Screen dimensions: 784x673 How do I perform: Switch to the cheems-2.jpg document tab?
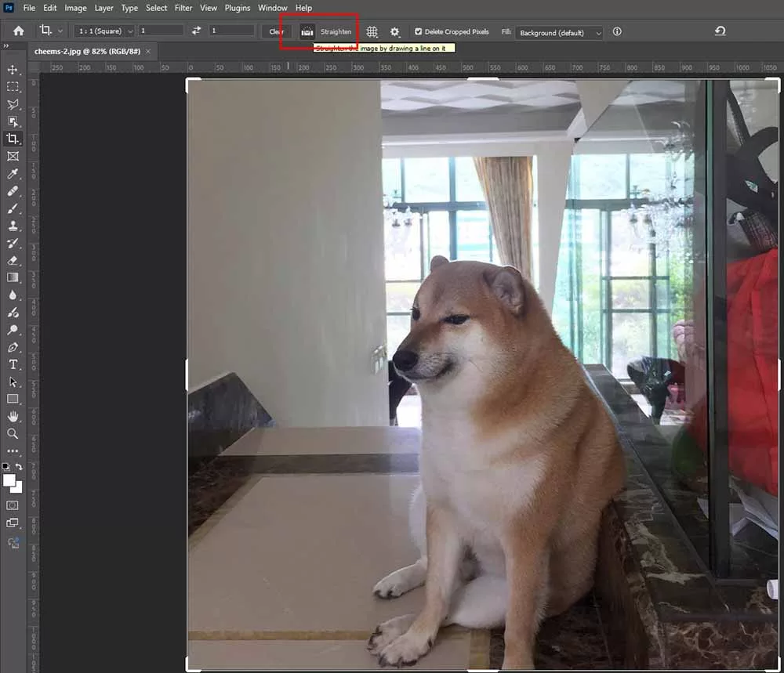coord(87,51)
